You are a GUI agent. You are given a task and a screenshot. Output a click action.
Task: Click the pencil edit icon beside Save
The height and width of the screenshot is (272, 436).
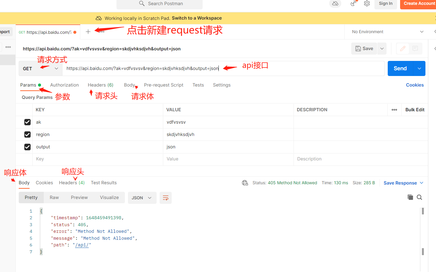pyautogui.click(x=403, y=49)
